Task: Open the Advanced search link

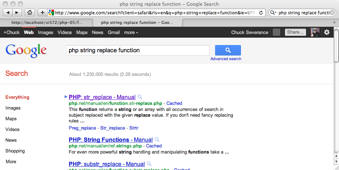Action: tap(226, 59)
